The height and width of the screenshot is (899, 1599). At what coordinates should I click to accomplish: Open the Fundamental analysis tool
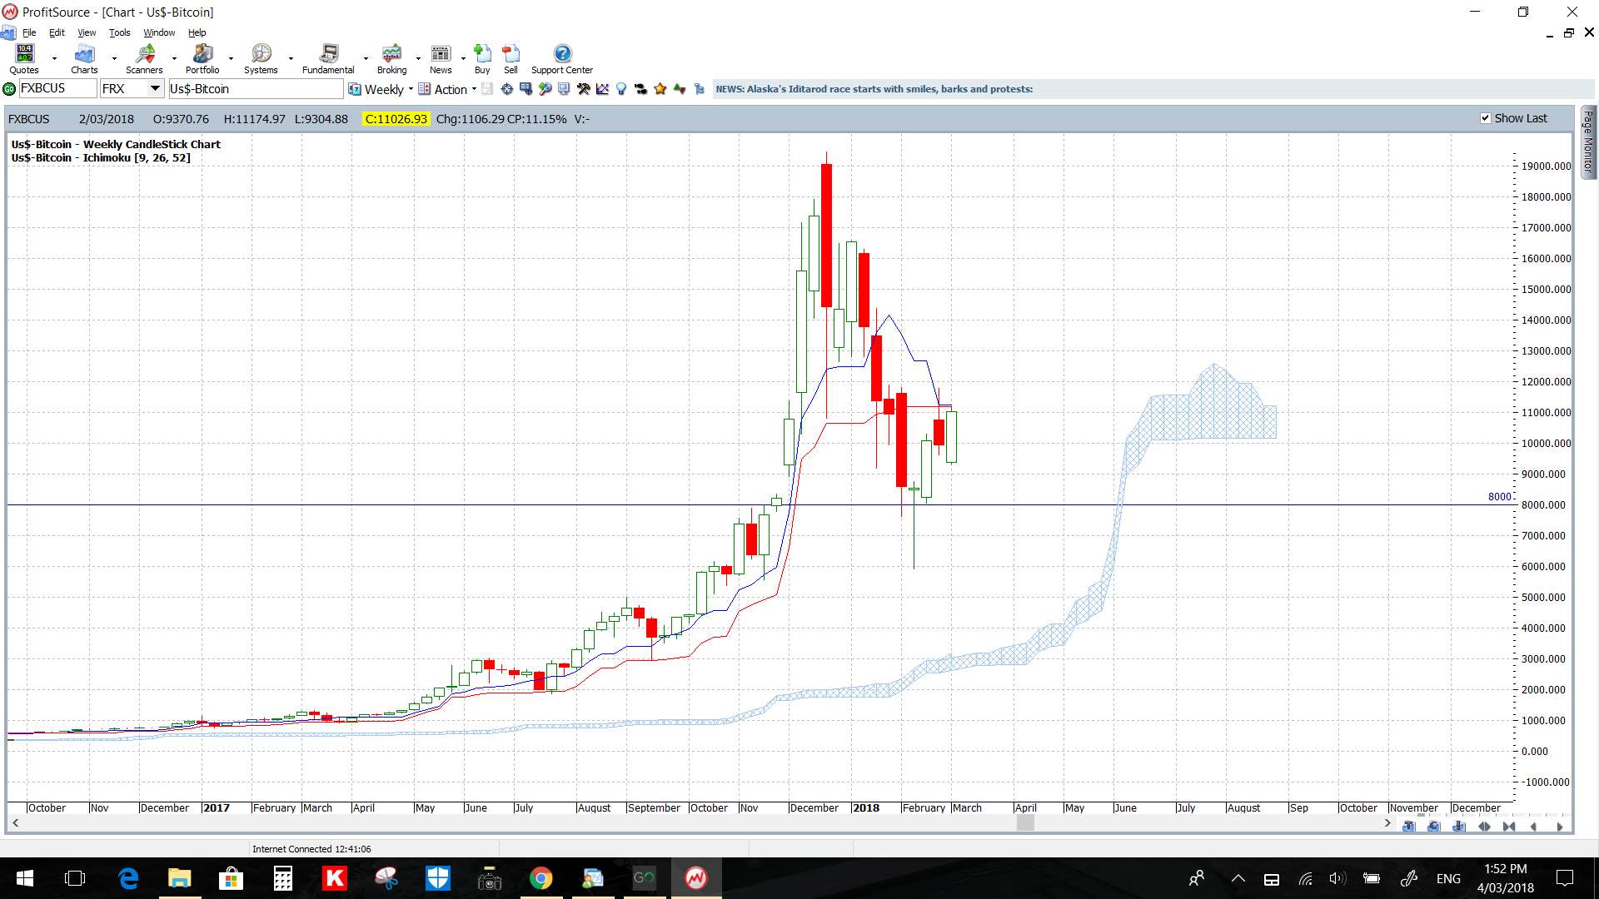[328, 59]
